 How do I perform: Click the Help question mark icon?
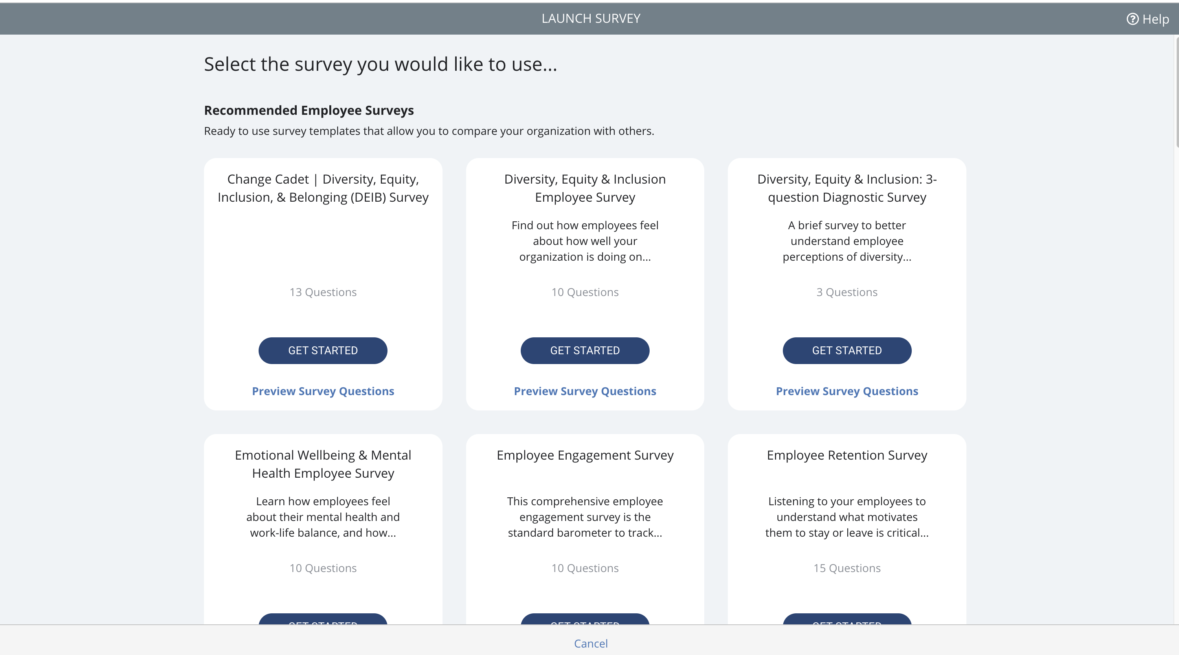[1132, 19]
